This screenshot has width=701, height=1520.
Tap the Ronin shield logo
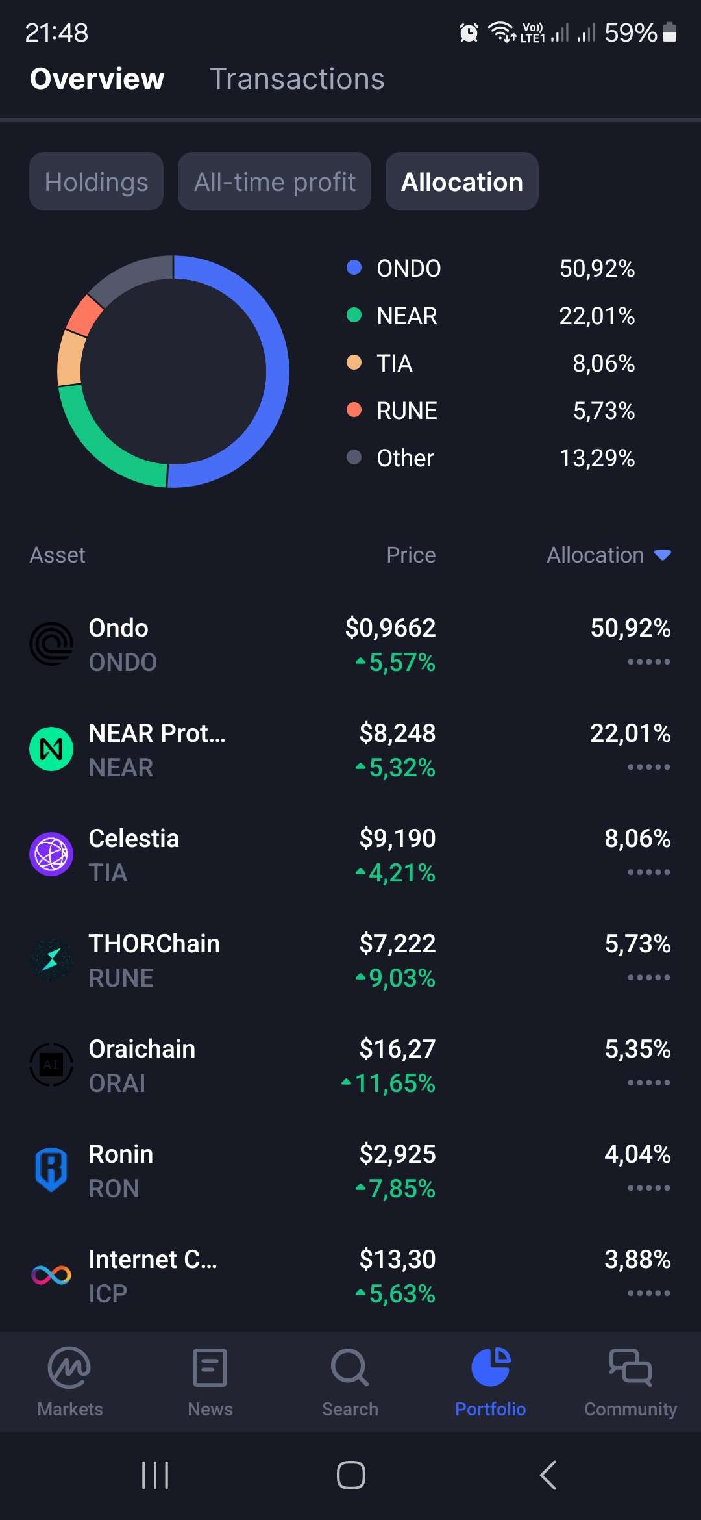51,1171
